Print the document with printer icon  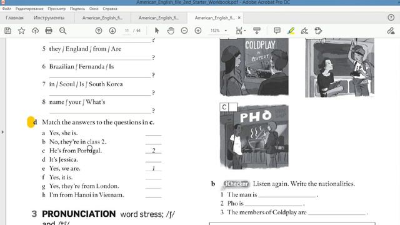pos(49,31)
